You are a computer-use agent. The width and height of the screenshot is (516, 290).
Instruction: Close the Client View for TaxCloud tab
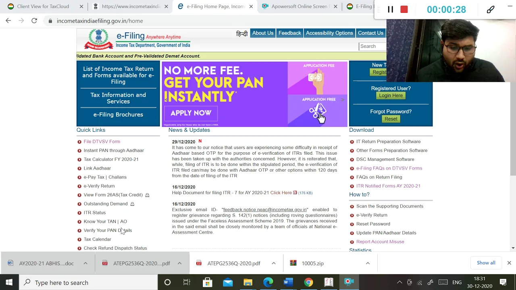point(81,6)
